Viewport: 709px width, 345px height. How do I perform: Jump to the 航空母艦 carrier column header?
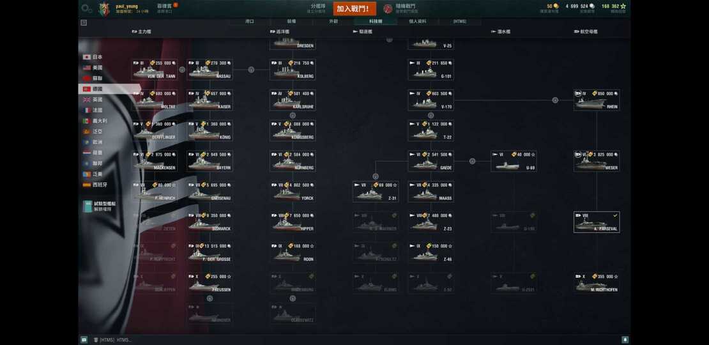(586, 32)
